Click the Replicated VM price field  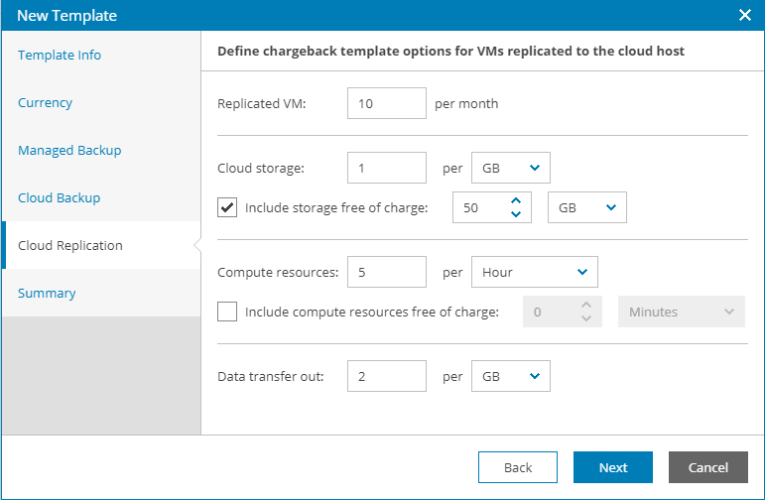[x=387, y=103]
